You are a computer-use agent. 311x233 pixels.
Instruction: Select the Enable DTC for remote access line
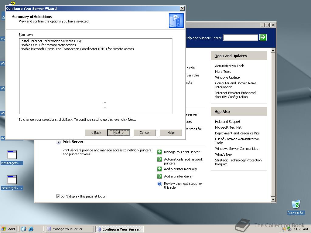coord(77,49)
